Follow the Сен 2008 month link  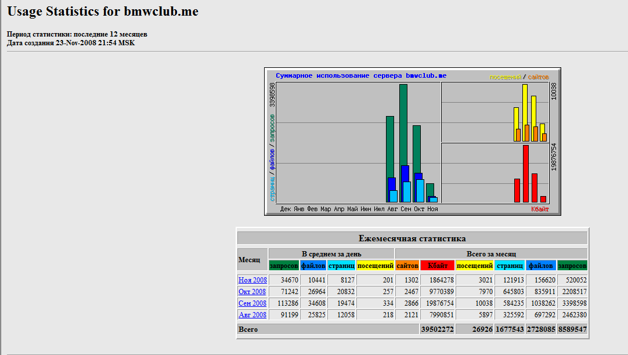(x=252, y=303)
